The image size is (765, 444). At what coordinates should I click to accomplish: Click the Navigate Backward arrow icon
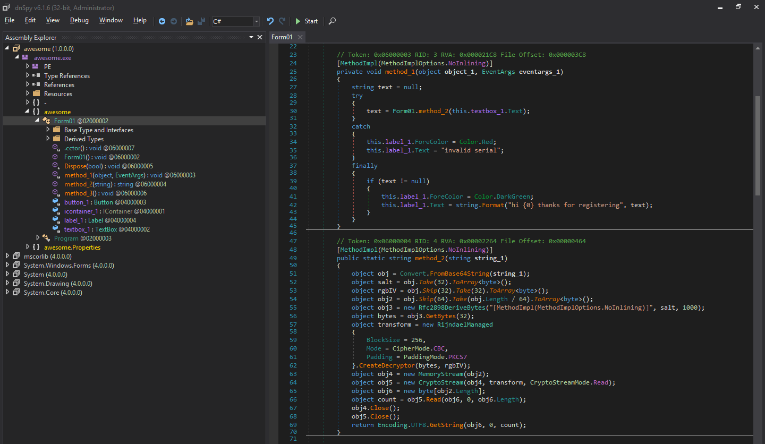click(x=162, y=21)
